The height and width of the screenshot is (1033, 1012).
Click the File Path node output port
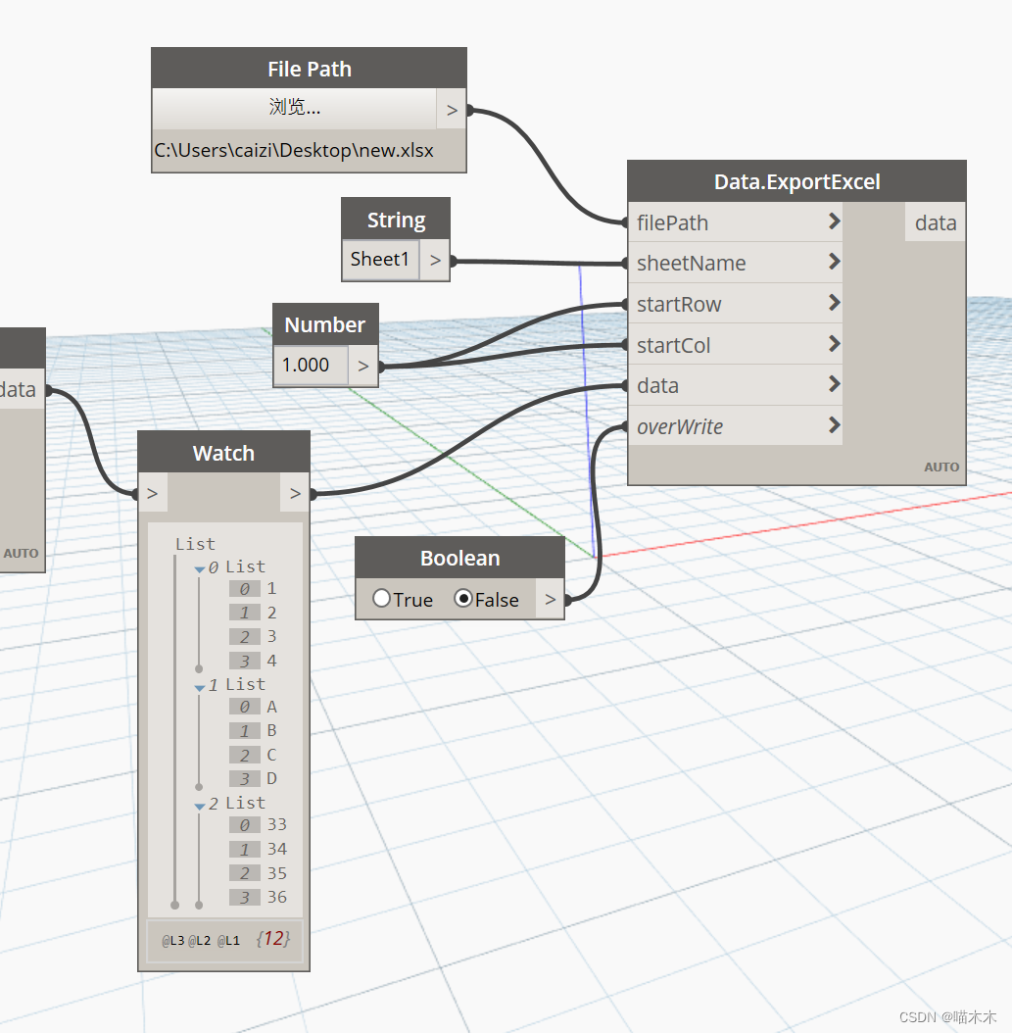tap(452, 110)
